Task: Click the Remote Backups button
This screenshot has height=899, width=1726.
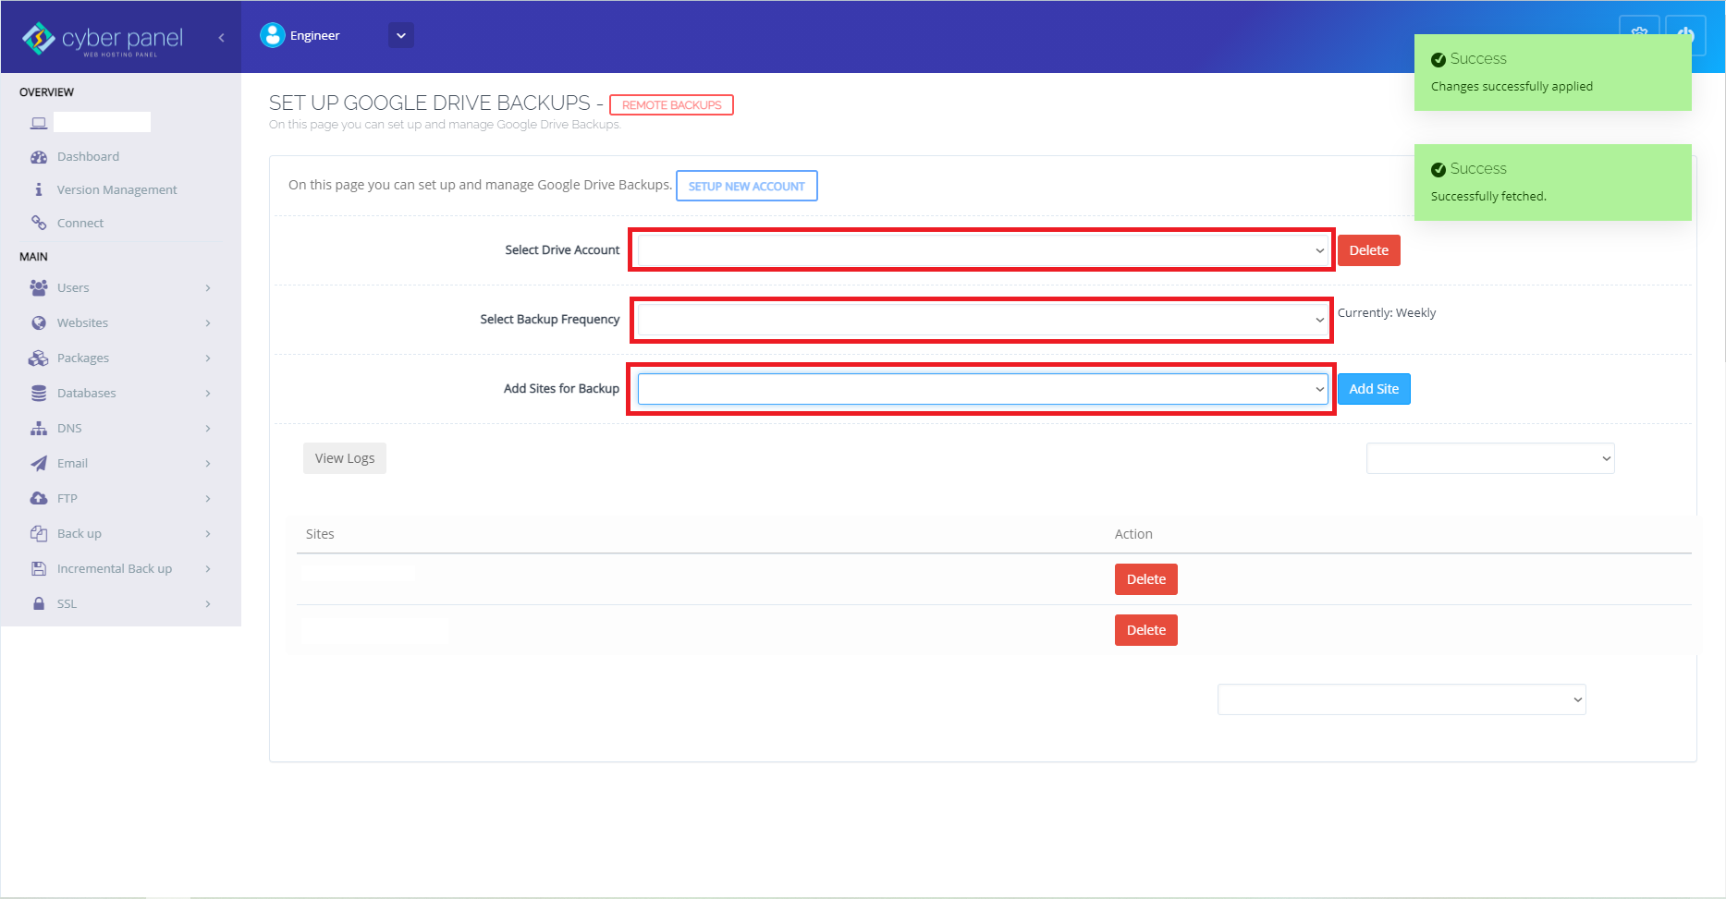Action: coord(671,104)
